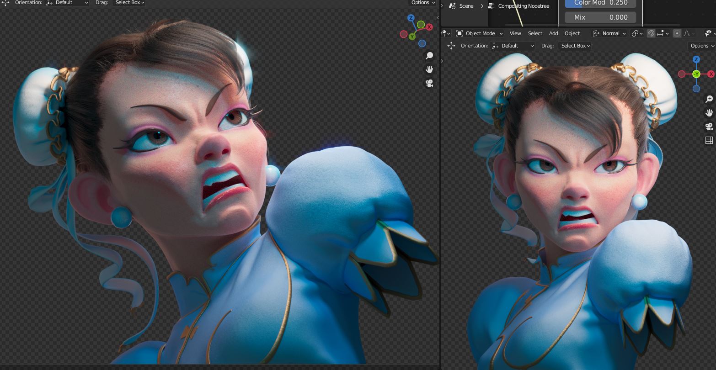Expand the sidebar arrow of left viewport

[438, 18]
